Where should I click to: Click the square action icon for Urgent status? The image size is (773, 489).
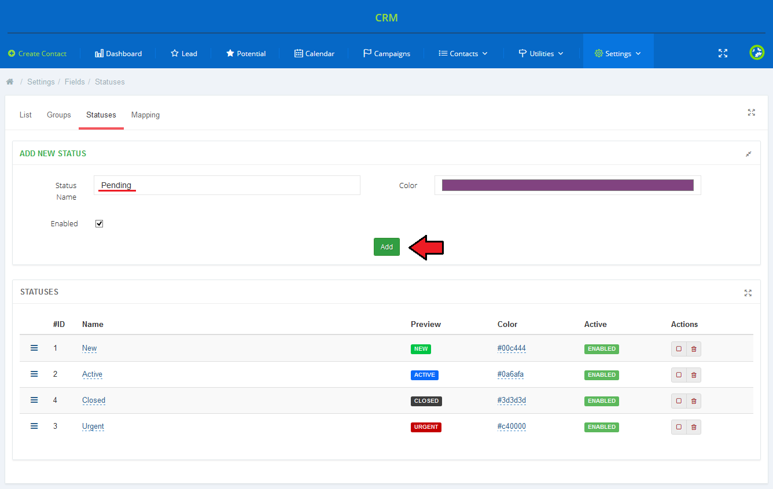click(679, 427)
